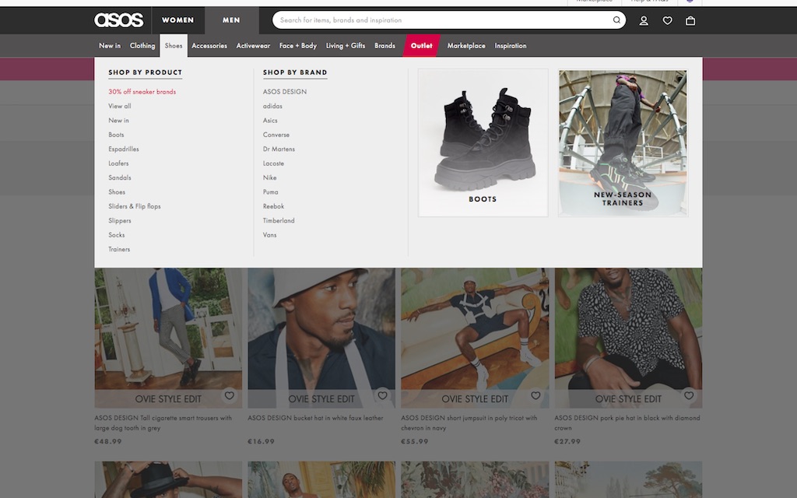Click the search magnifier icon

616,20
